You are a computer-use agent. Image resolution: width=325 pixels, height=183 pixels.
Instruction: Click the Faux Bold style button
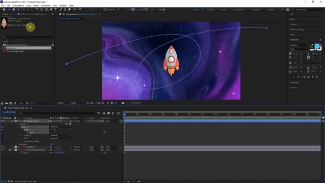294,77
